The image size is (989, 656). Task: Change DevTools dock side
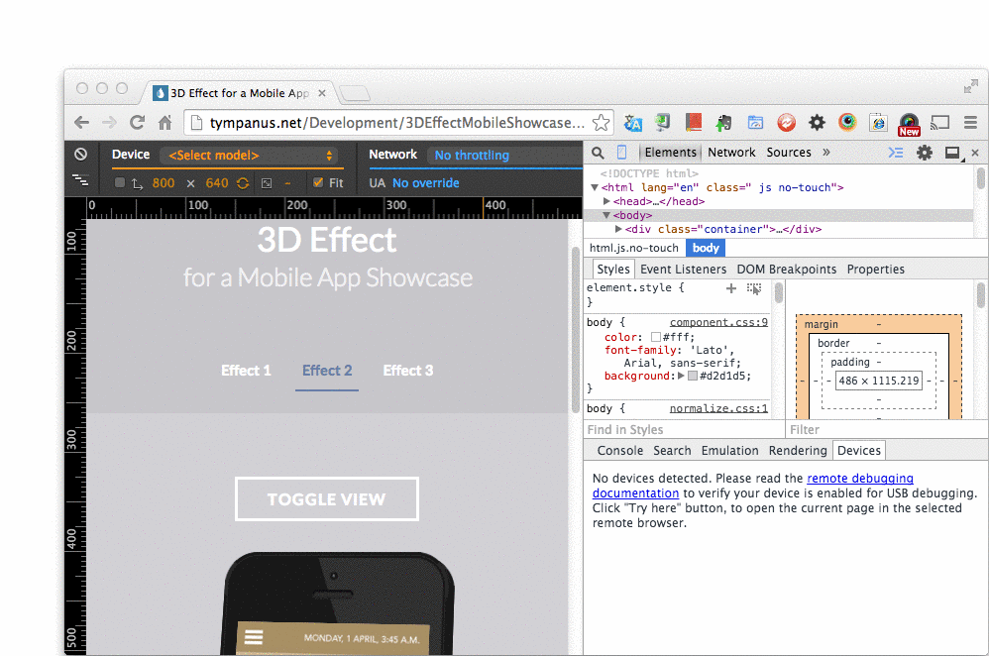pyautogui.click(x=952, y=153)
